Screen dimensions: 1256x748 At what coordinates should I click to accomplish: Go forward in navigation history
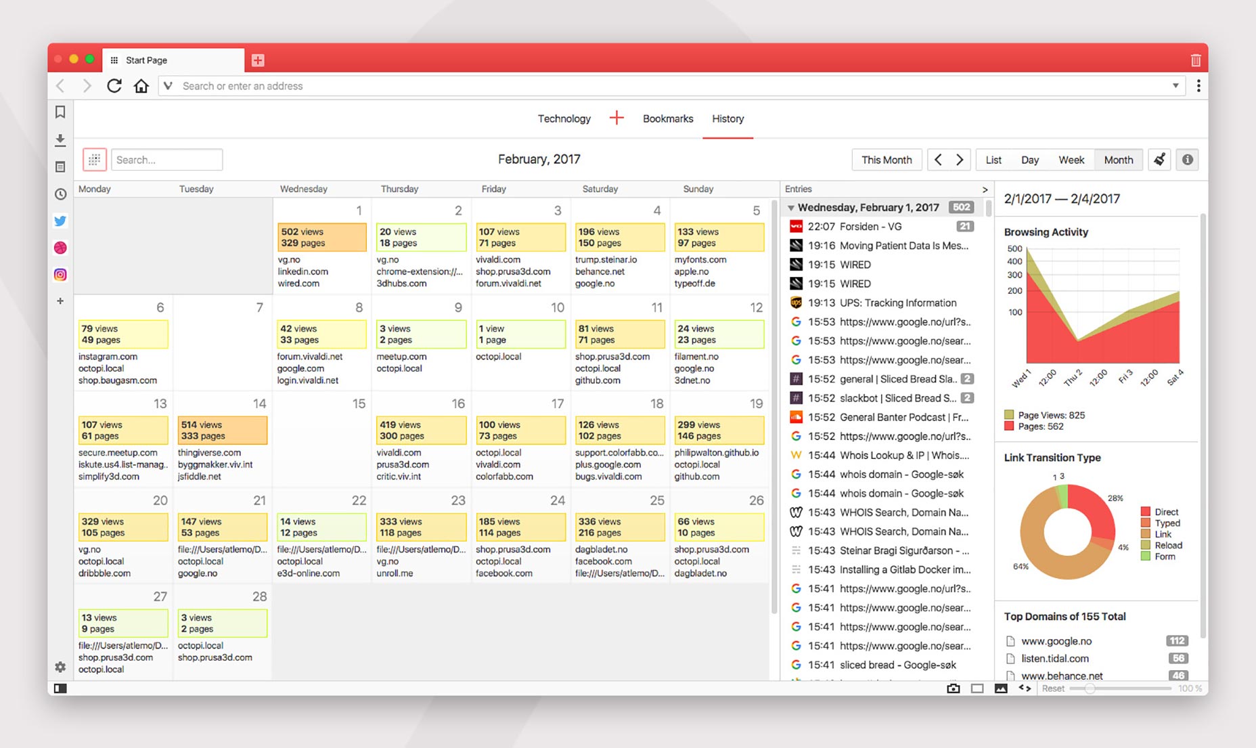point(87,86)
